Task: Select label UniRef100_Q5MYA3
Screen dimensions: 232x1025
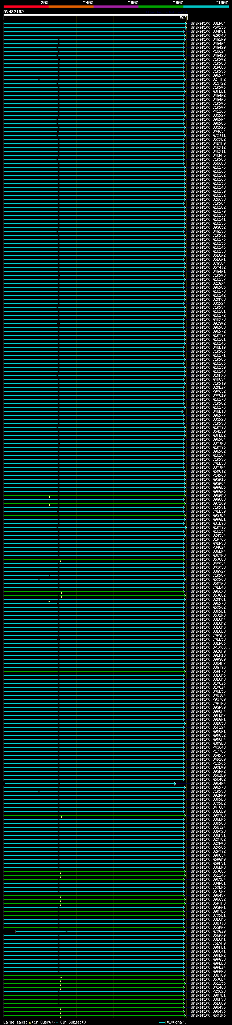Action: coord(208,583)
